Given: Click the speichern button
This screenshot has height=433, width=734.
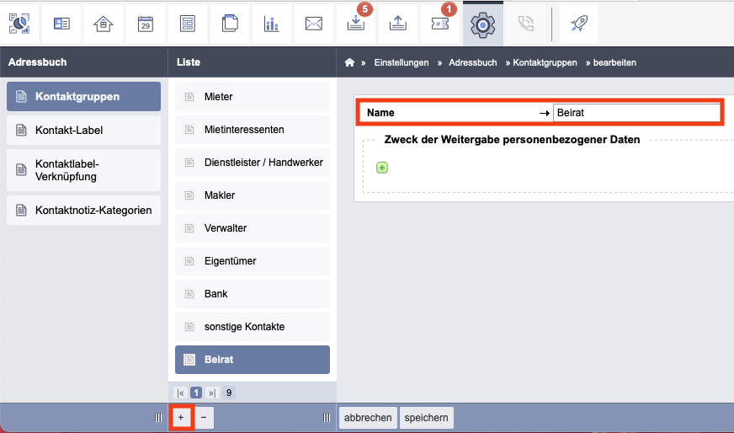Looking at the screenshot, I should tap(426, 418).
